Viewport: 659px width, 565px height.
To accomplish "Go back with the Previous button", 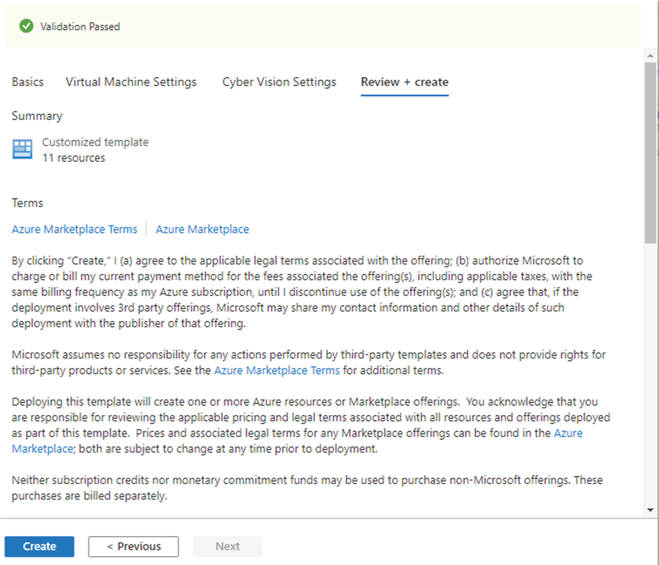I will [133, 547].
